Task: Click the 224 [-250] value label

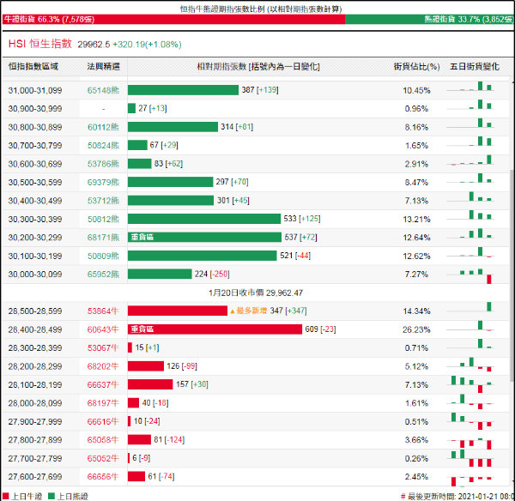Action: tap(212, 274)
